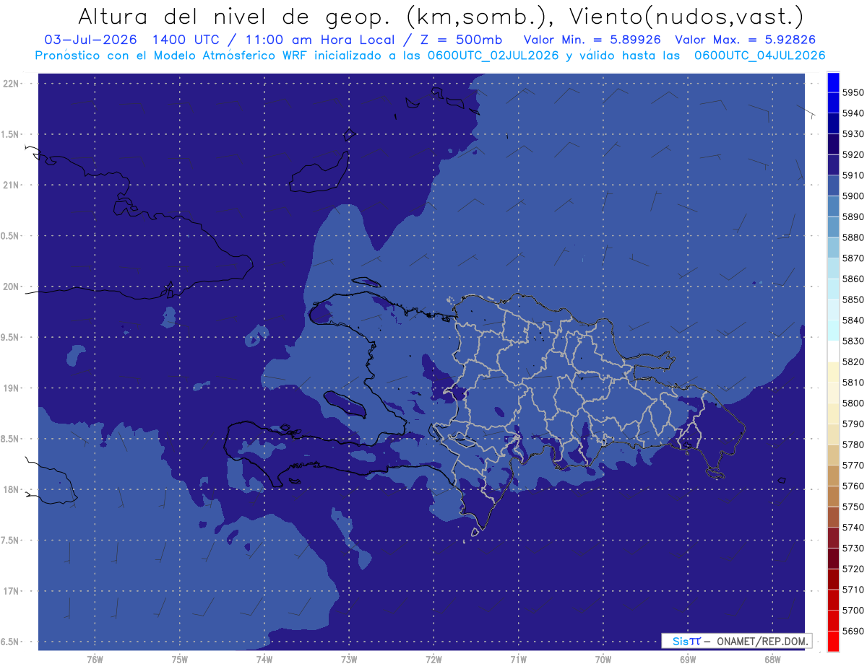
Task: Click the "17N" latitude label
Action: pos(11,591)
